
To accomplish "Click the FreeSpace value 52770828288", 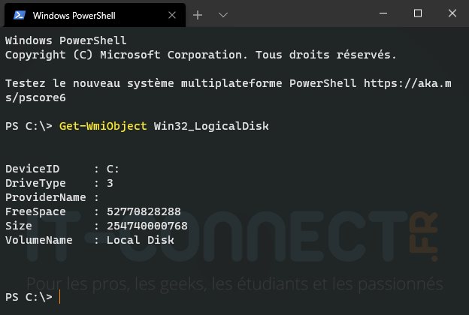I will coord(144,211).
